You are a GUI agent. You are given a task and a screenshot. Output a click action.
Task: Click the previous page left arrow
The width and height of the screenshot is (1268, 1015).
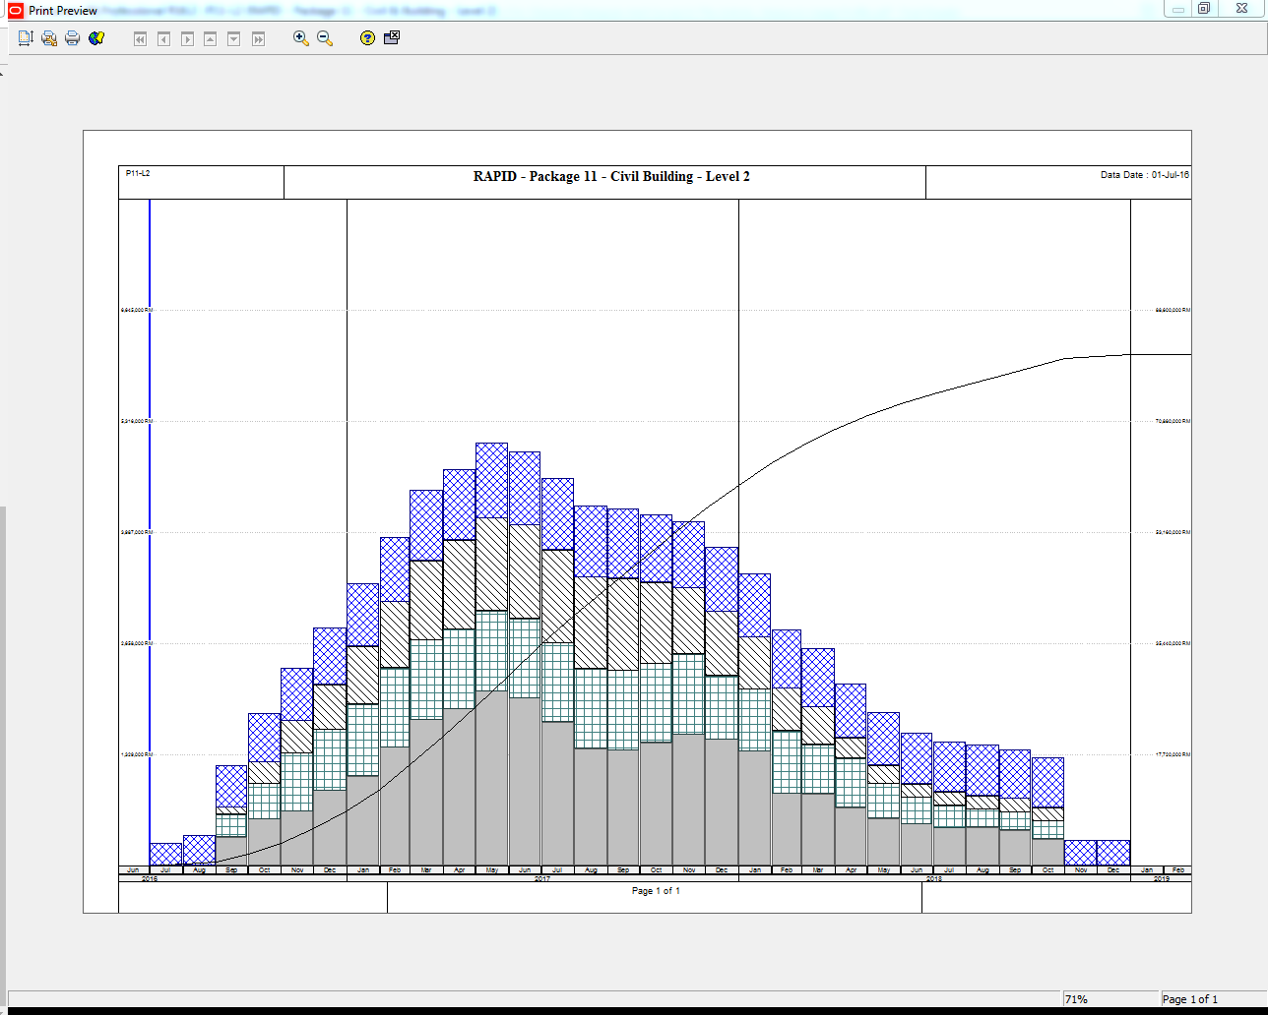163,39
